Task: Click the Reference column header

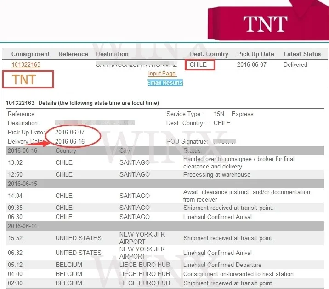Action: pyautogui.click(x=73, y=54)
